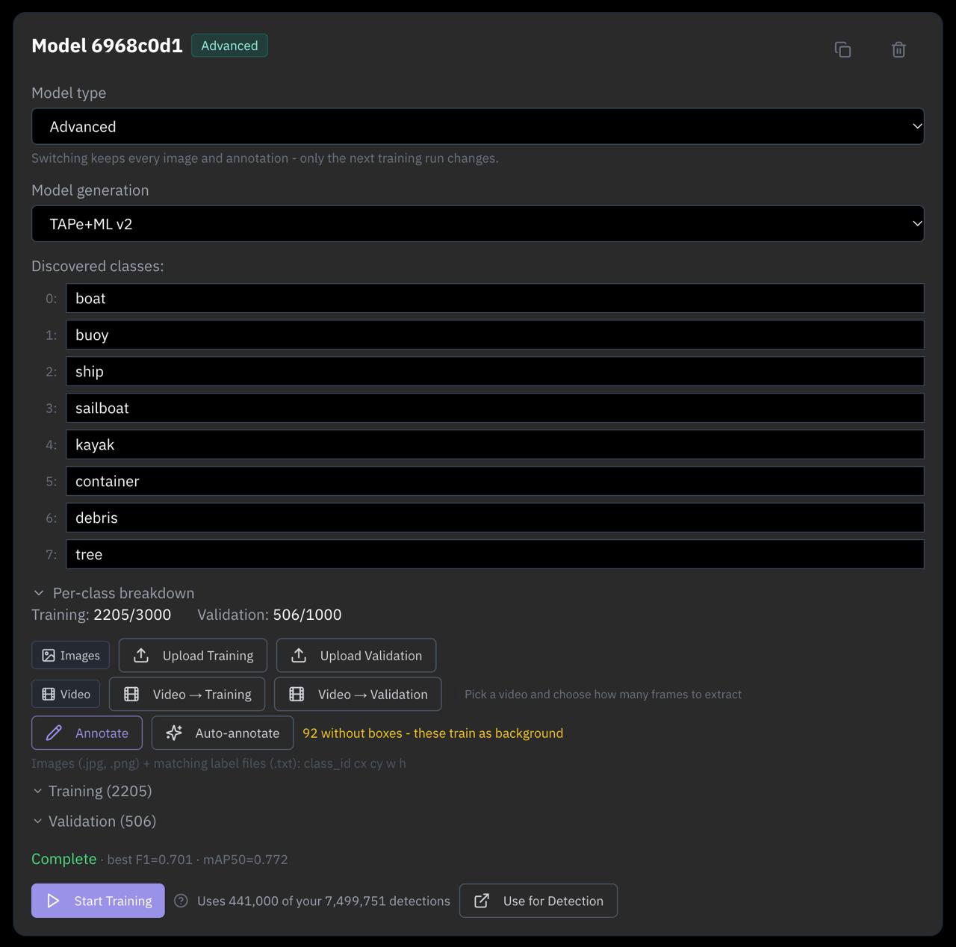
Task: Click the 92 without boxes warning text
Action: click(x=432, y=733)
